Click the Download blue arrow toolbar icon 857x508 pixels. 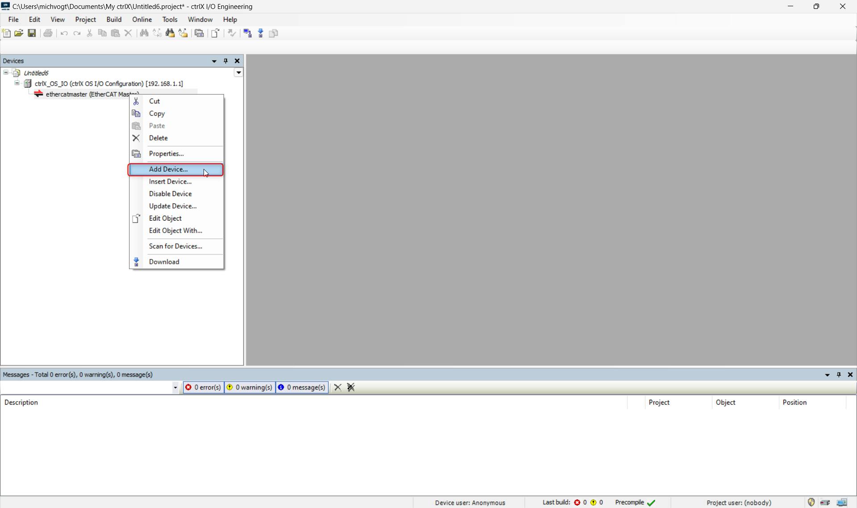261,33
